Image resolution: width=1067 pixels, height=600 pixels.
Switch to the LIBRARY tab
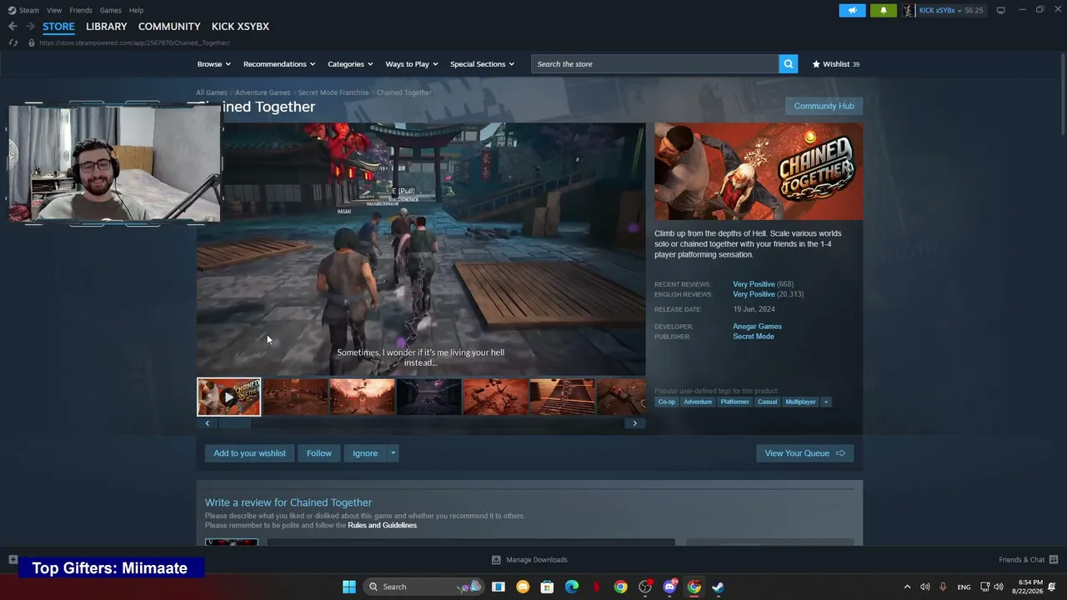(107, 27)
